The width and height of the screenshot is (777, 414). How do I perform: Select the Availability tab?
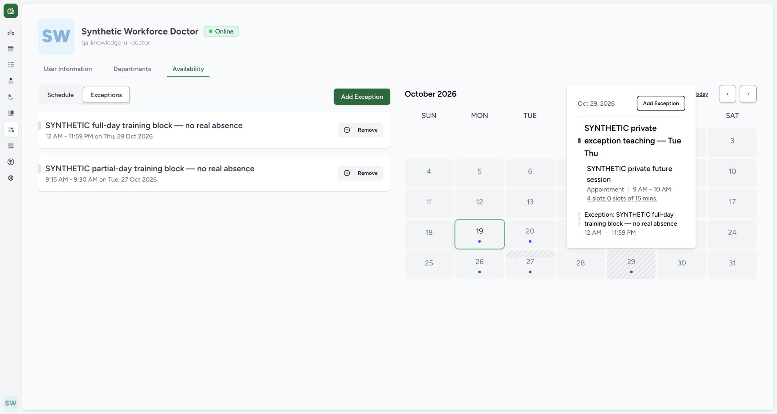188,69
